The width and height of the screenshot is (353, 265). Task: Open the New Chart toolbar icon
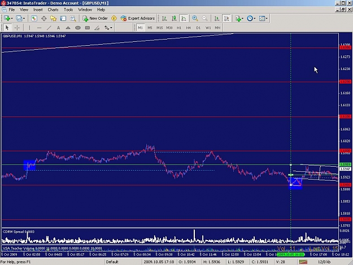click(x=7, y=19)
